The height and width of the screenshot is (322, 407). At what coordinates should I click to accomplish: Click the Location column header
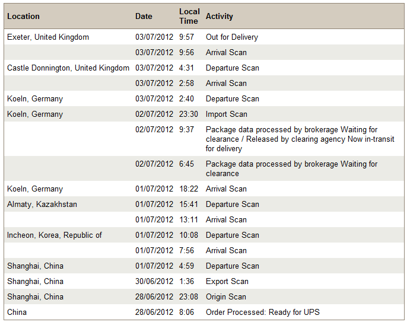(23, 17)
